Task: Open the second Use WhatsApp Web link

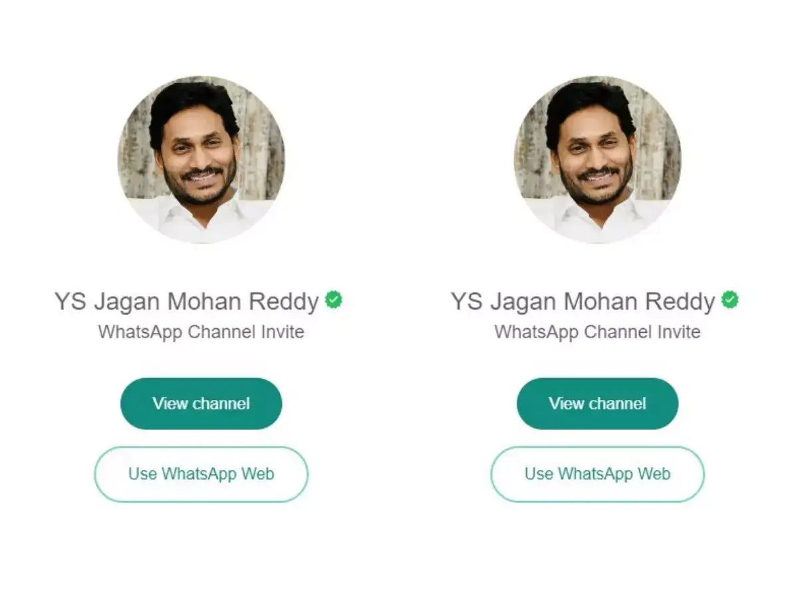Action: coord(597,474)
